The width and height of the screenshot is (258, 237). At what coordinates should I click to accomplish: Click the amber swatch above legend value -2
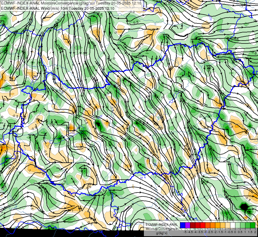click(x=218, y=225)
